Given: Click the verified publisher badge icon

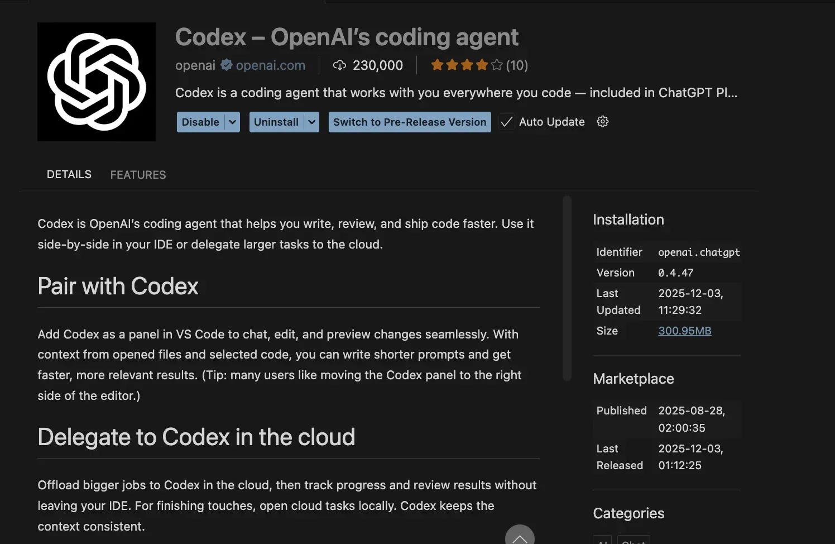Looking at the screenshot, I should (226, 65).
